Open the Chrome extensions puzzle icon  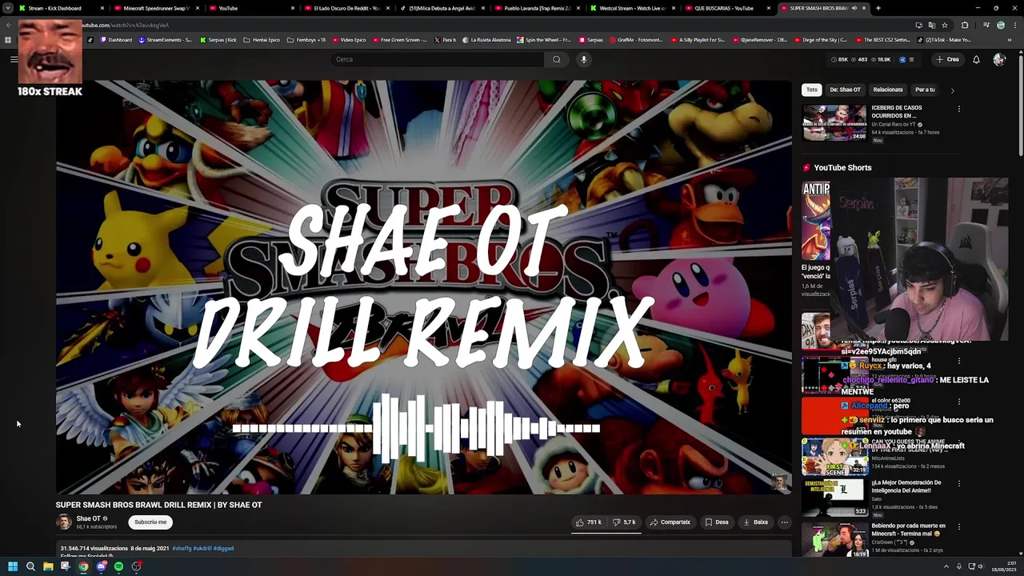click(965, 25)
